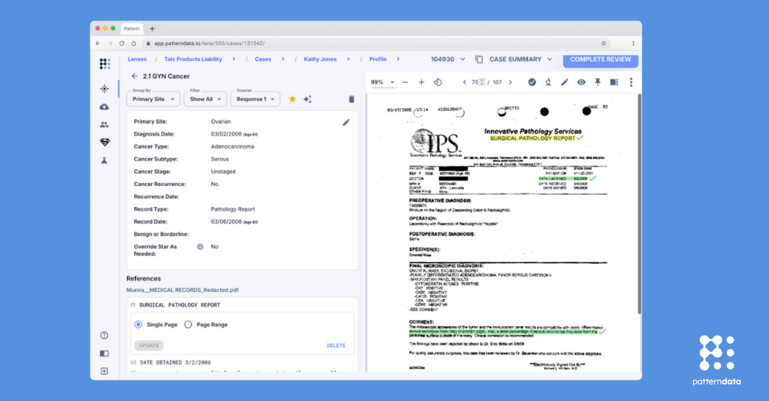Image resolution: width=769 pixels, height=401 pixels.
Task: Open cloud upload from left sidebar
Action: click(104, 106)
